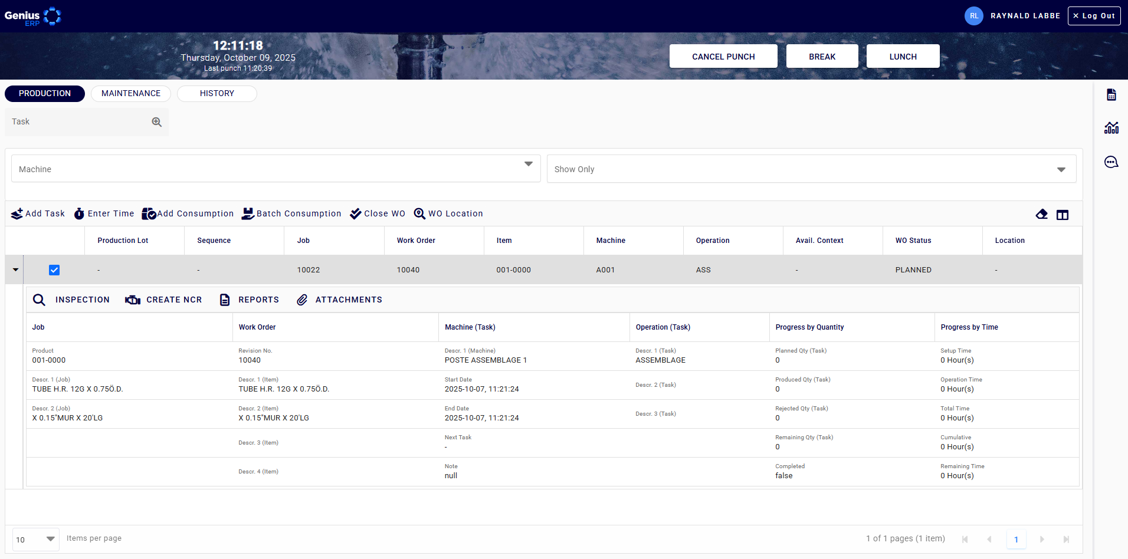The image size is (1128, 559).
Task: Open Batch Consumption tool
Action: 248,213
